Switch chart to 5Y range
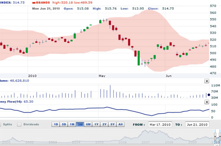The height and width of the screenshot is (146, 221). pyautogui.click(x=113, y=124)
